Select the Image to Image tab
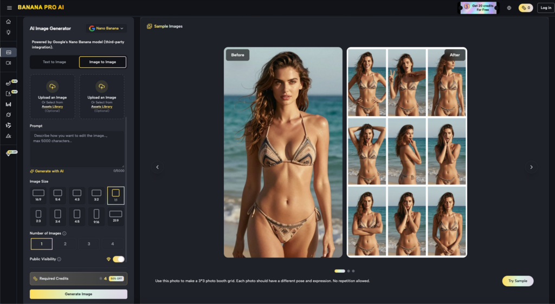The height and width of the screenshot is (304, 555). point(102,62)
